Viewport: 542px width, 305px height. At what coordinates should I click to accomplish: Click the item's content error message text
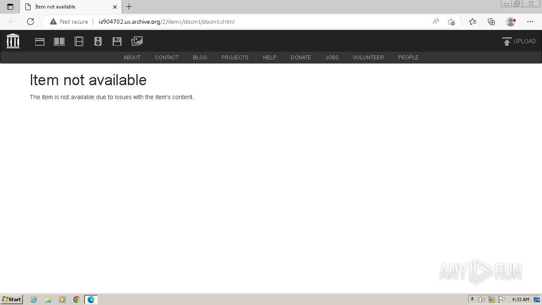click(x=112, y=97)
